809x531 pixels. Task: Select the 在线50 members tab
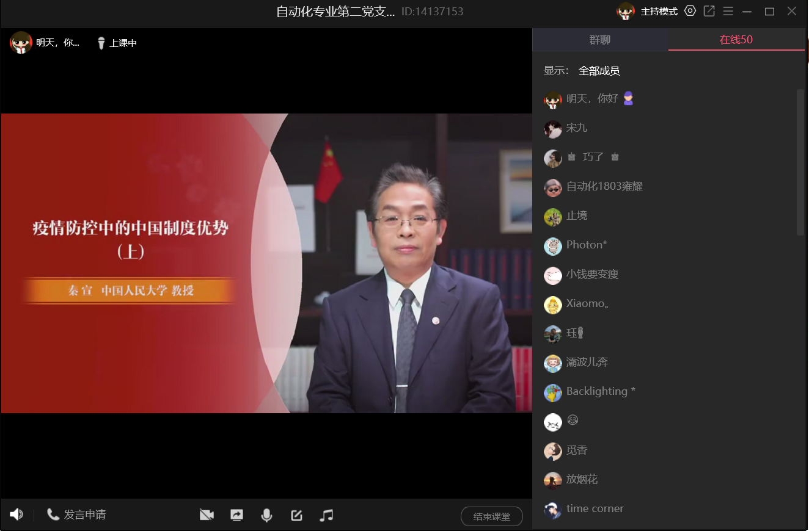pyautogui.click(x=736, y=40)
